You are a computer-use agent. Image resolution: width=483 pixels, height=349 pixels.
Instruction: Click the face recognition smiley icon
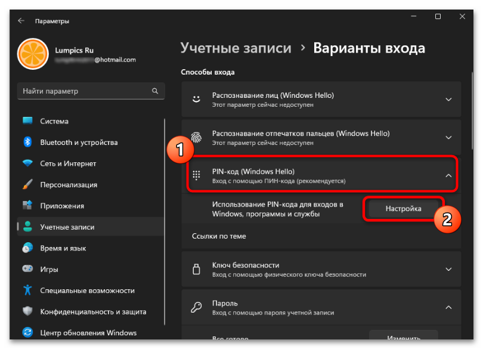click(x=196, y=99)
